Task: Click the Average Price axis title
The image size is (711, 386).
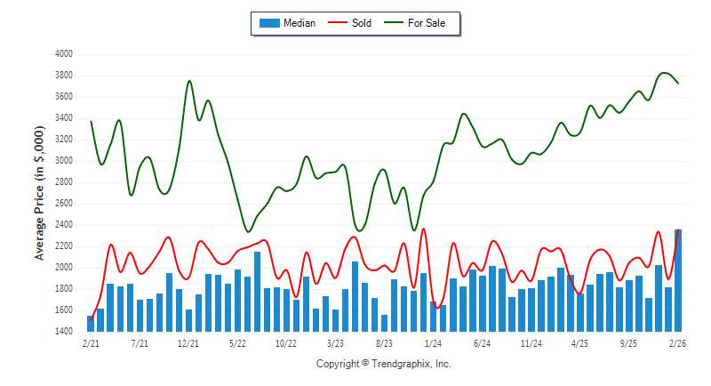Action: coord(39,192)
